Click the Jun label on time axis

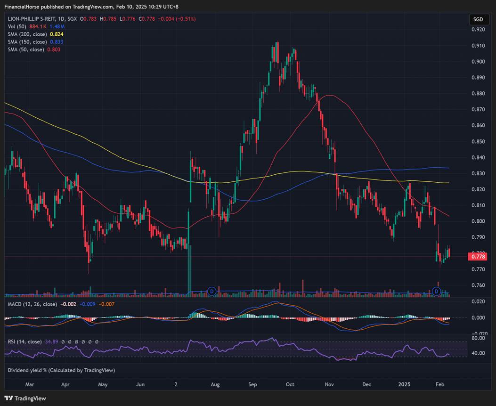tap(140, 384)
